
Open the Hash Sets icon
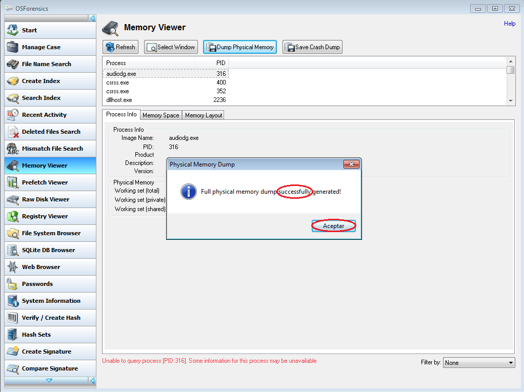point(13,335)
